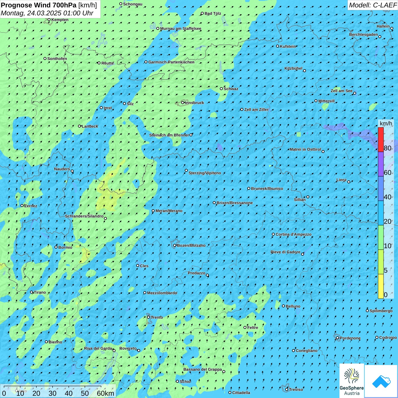Screen dimensions: 398x398
Task: Click the Bassano del Grappa label
Action: 202,369
